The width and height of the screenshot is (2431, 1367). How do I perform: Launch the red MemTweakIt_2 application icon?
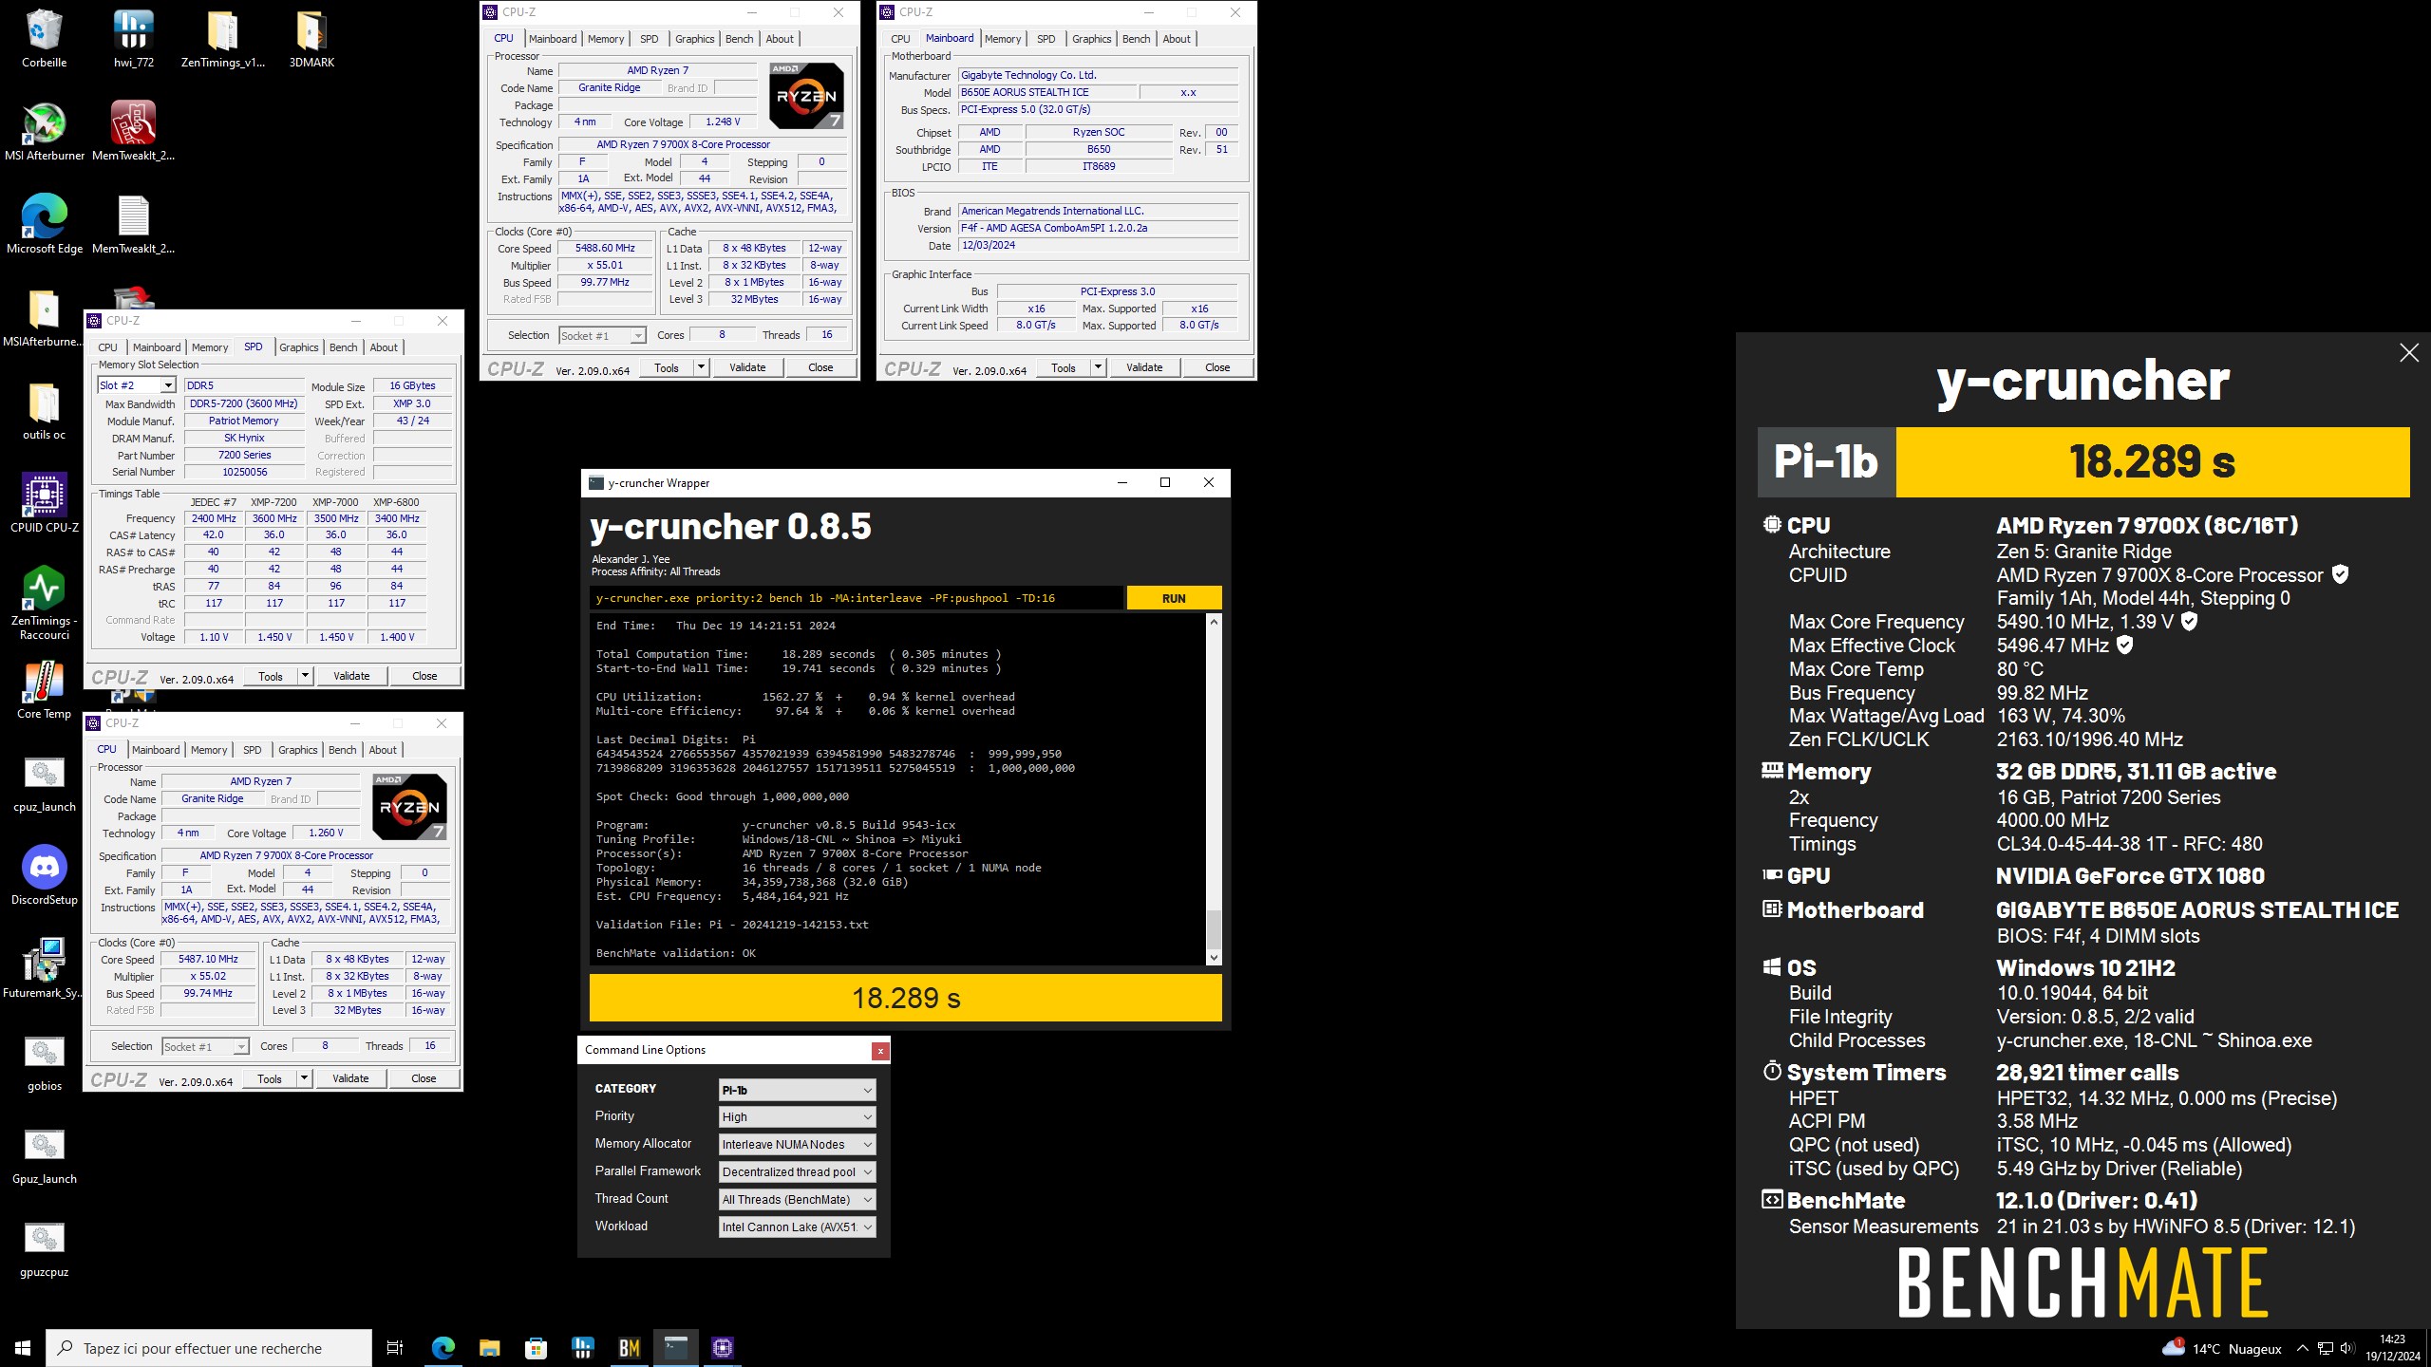(133, 131)
